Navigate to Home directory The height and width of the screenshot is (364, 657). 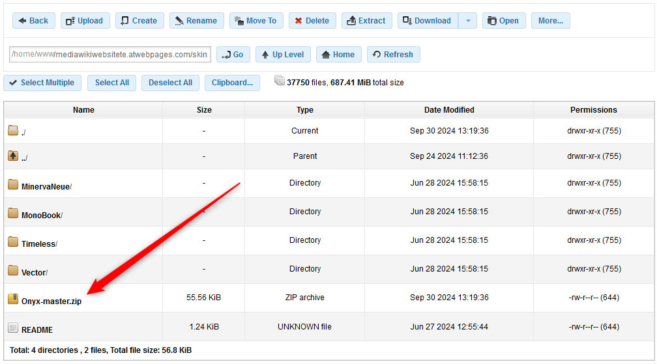click(338, 55)
